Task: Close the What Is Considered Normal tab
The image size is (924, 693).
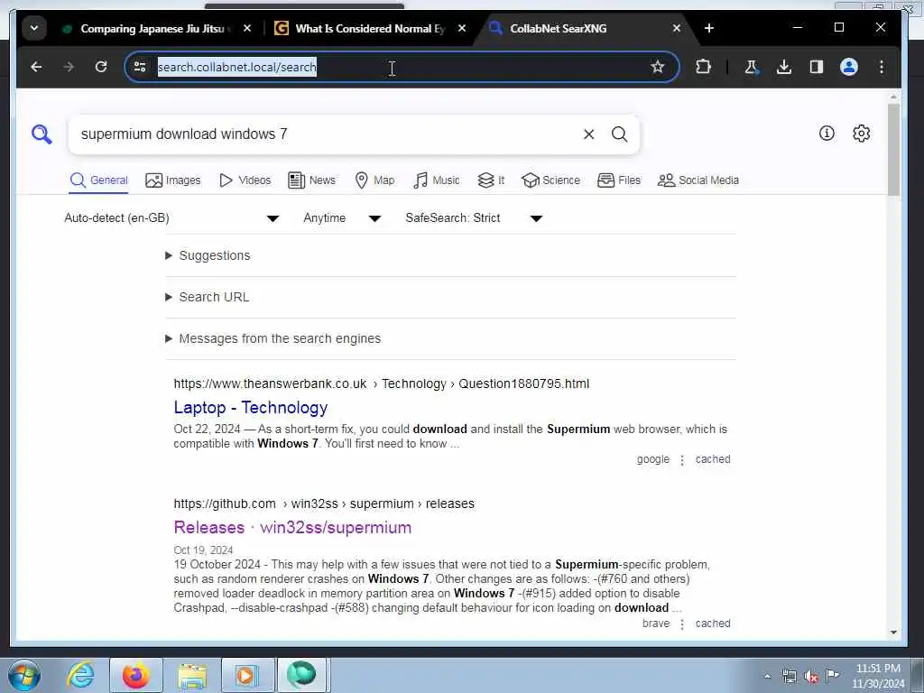Action: point(462,28)
